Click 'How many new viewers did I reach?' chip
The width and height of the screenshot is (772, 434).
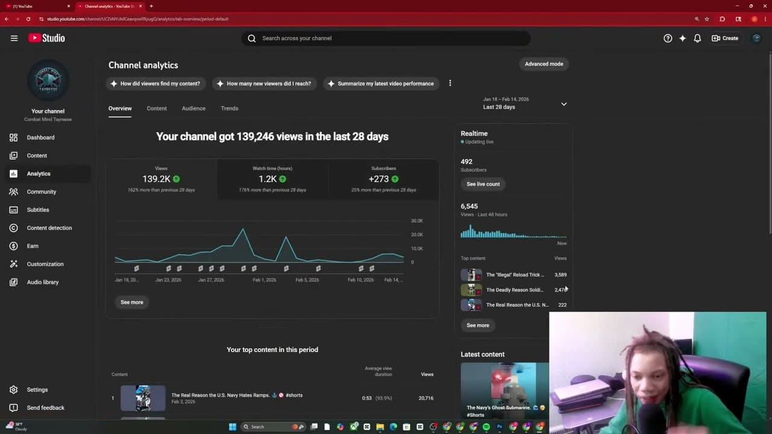(264, 83)
